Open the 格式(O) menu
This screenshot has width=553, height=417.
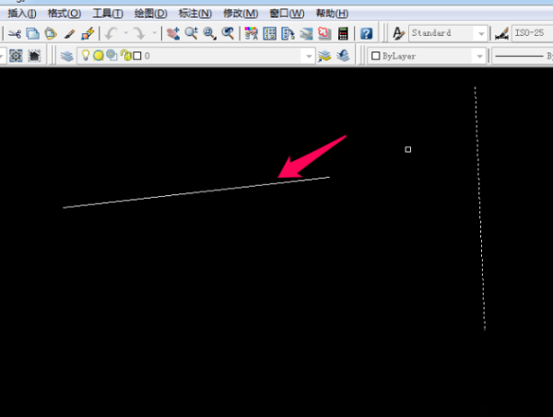click(65, 14)
